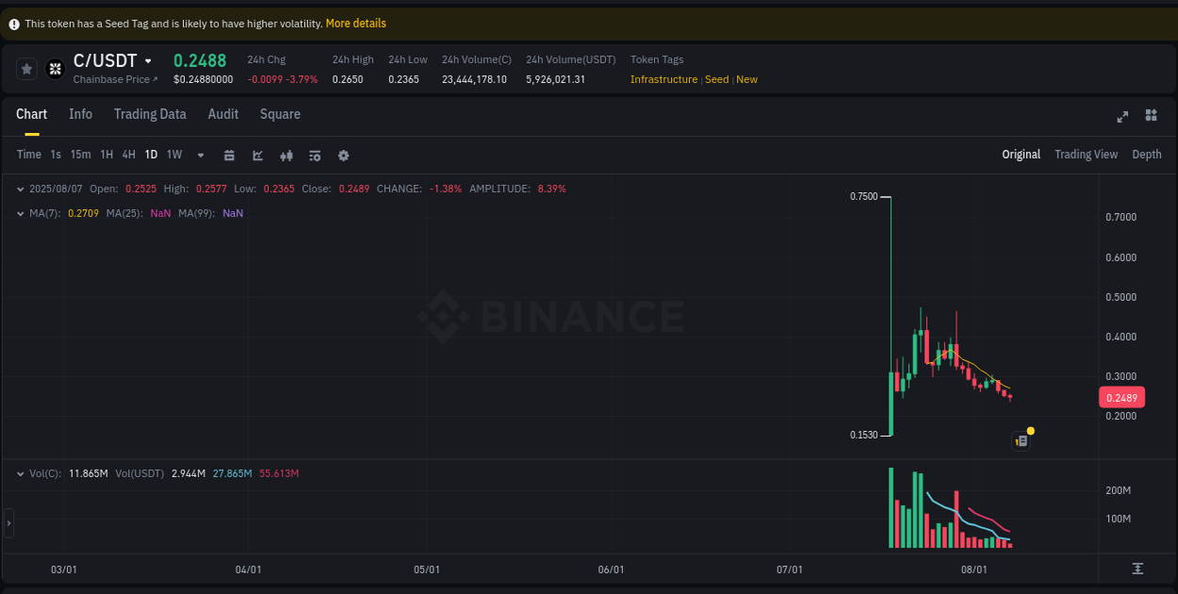
Task: Open the Depth chart view tab
Action: (1146, 154)
